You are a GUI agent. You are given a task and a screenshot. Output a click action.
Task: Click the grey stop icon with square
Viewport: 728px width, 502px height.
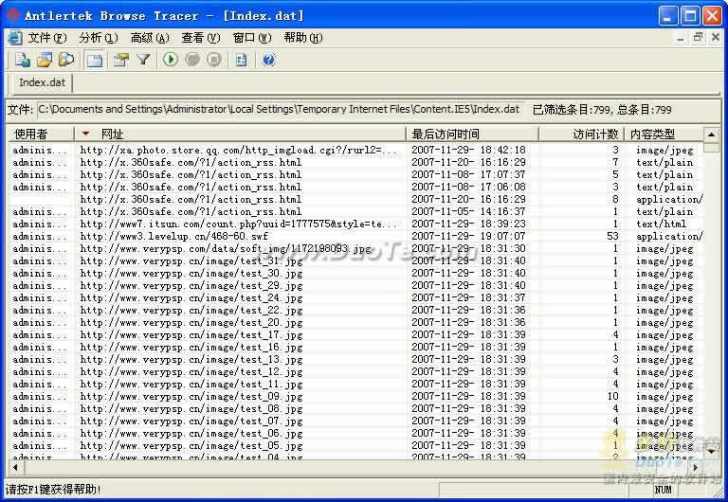point(214,60)
